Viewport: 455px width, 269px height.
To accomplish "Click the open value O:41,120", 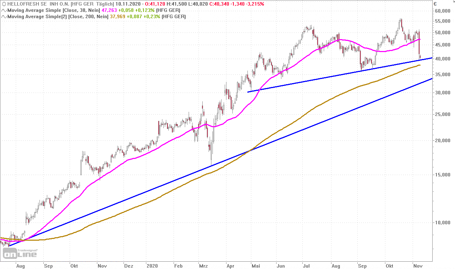I will (155, 4).
